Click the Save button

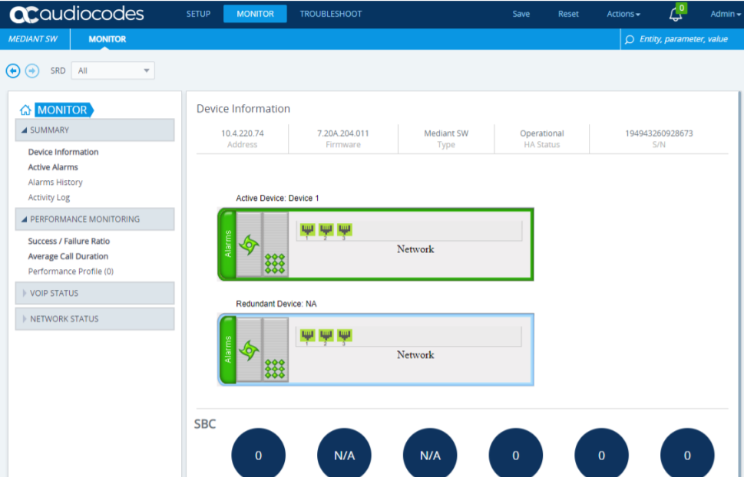click(521, 15)
